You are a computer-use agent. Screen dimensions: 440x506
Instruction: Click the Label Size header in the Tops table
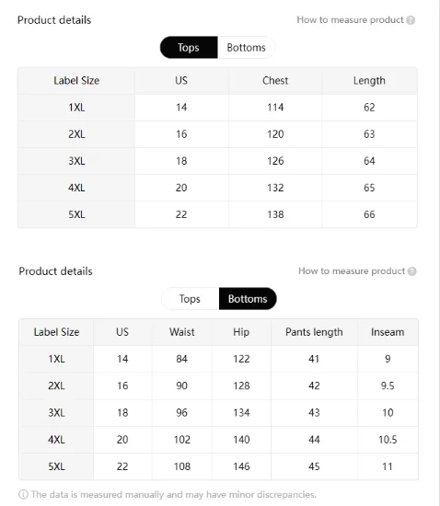point(76,81)
